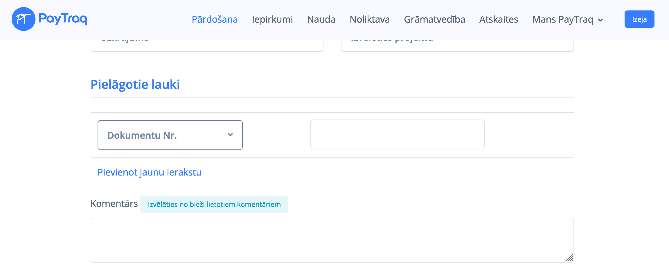Click the round PayTraq PT logo icon
The image size is (669, 271).
[23, 19]
